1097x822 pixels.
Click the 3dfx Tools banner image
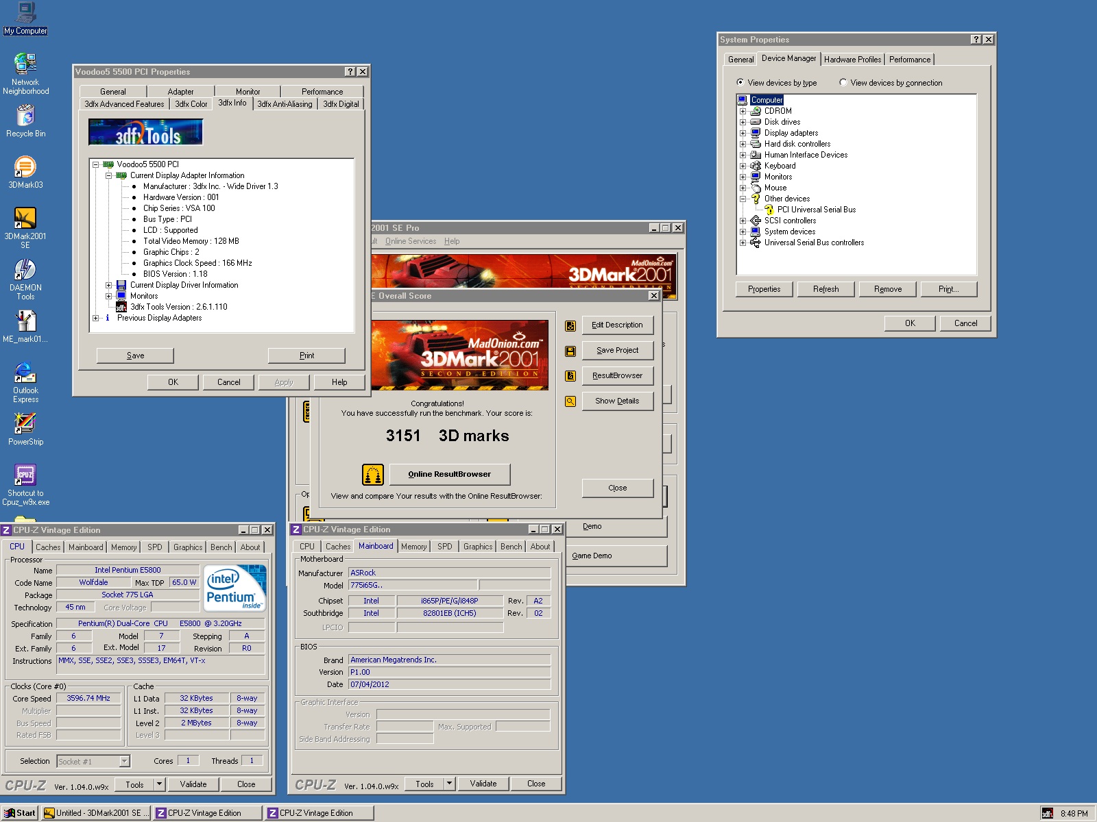(x=146, y=132)
